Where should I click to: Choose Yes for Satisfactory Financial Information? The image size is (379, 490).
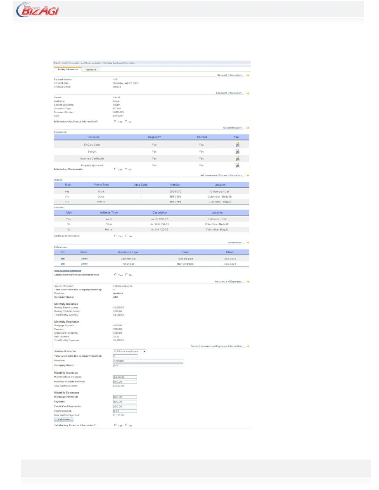(x=115, y=425)
